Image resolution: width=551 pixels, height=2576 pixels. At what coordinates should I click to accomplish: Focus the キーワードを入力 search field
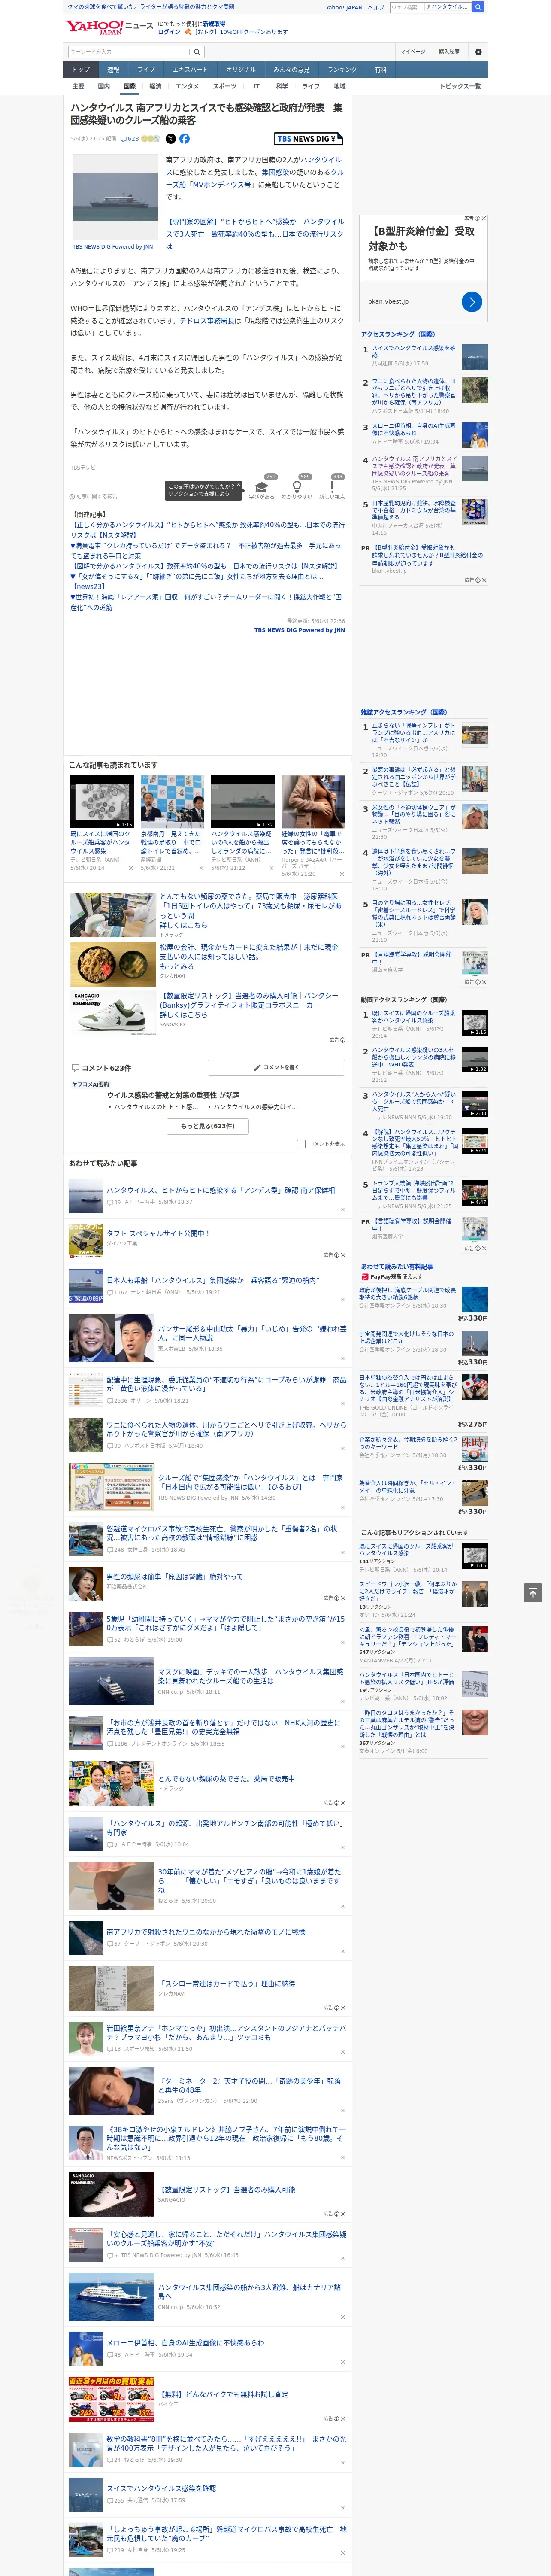point(128,52)
